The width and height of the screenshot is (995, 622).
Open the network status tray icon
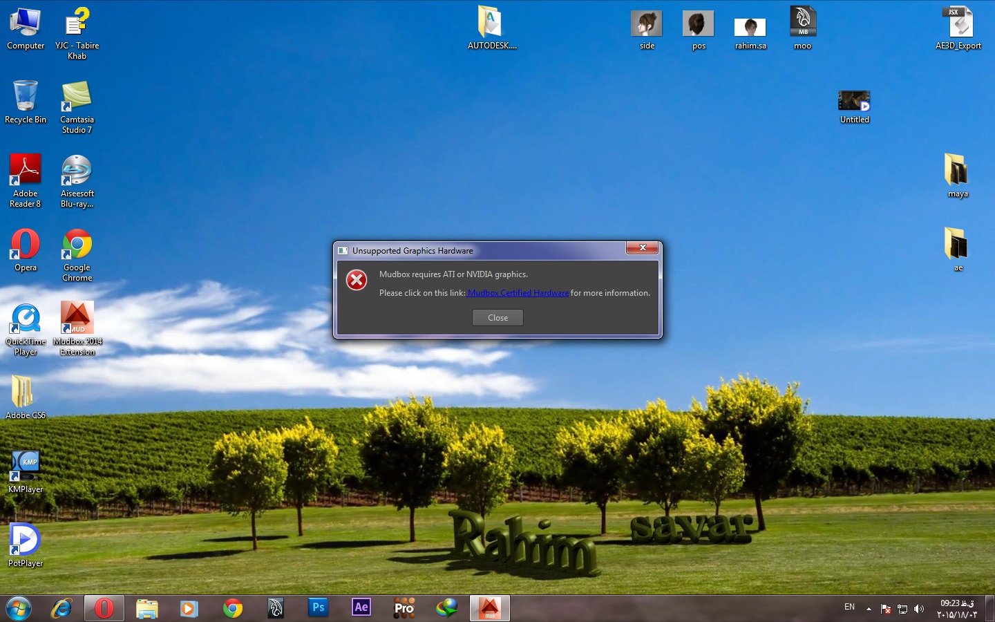[902, 609]
